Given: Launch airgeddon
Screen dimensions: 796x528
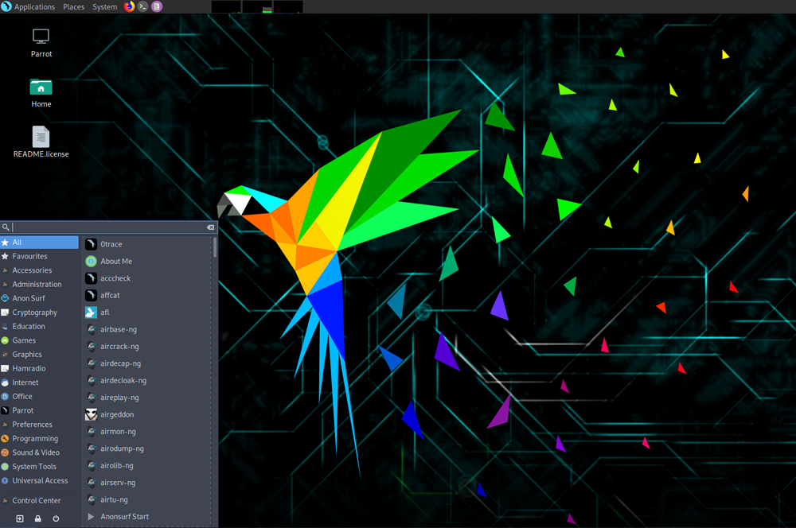Looking at the screenshot, I should (147, 414).
